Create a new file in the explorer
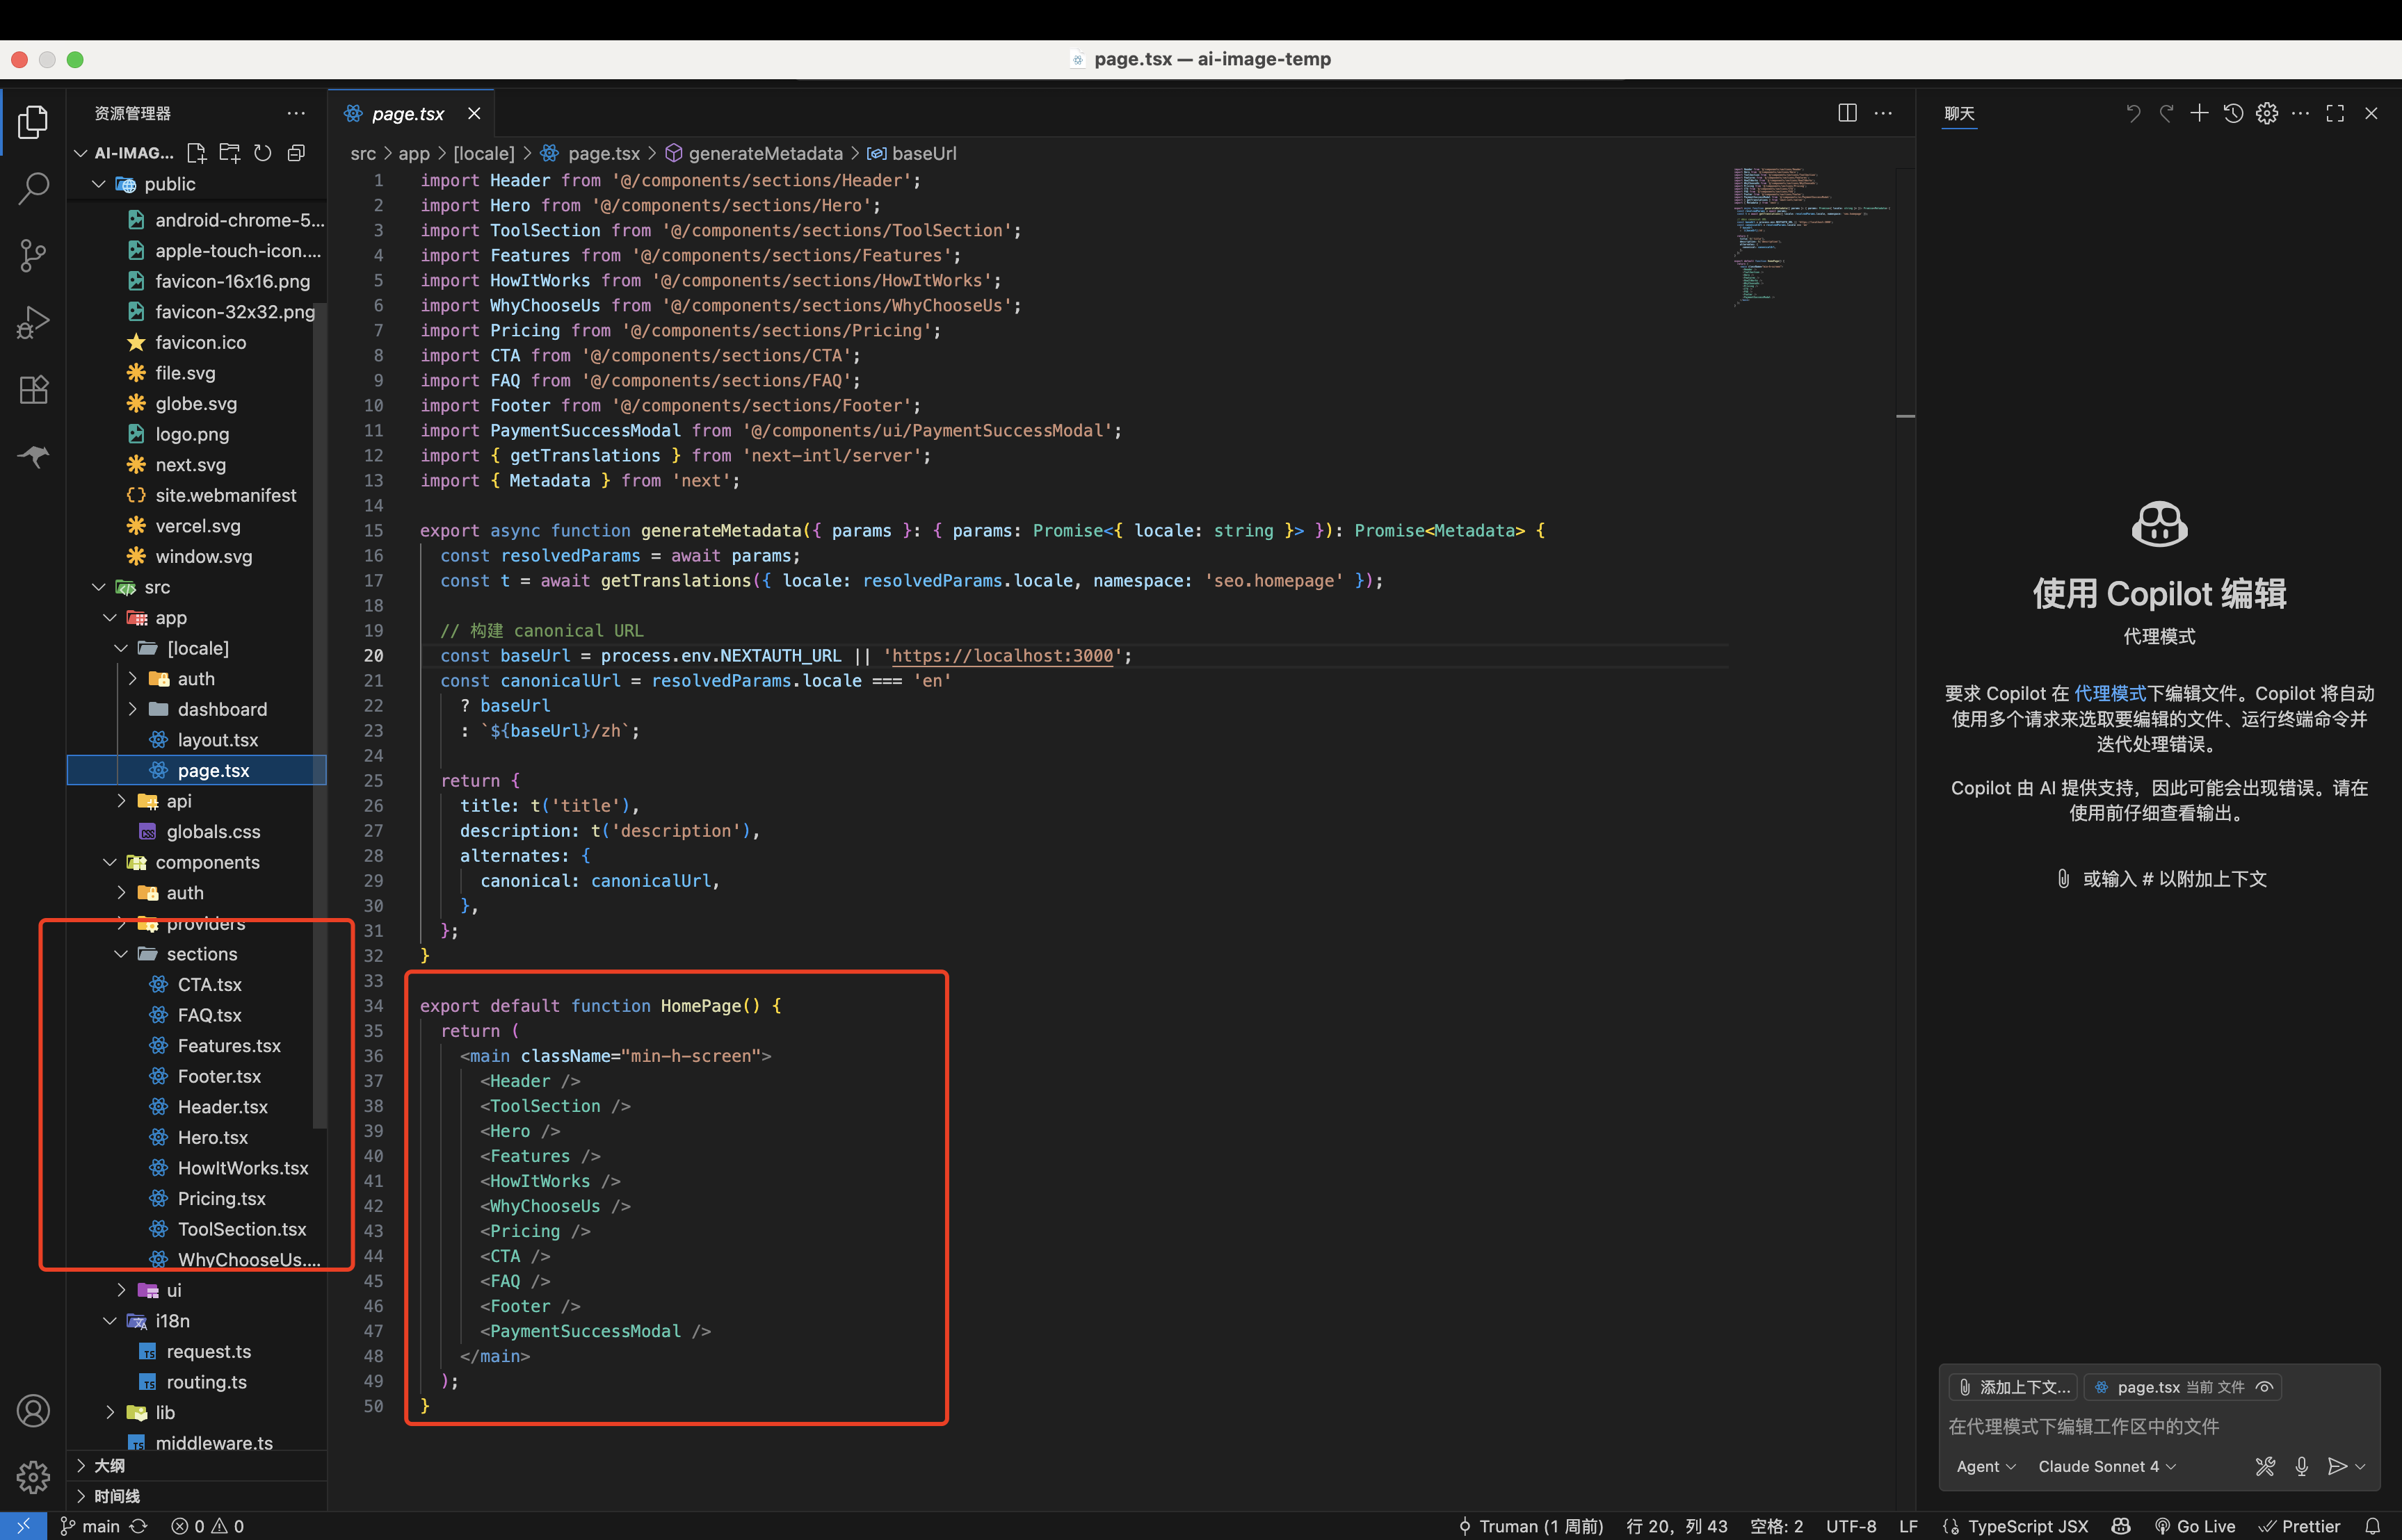Image resolution: width=2402 pixels, height=1540 pixels. 196,153
